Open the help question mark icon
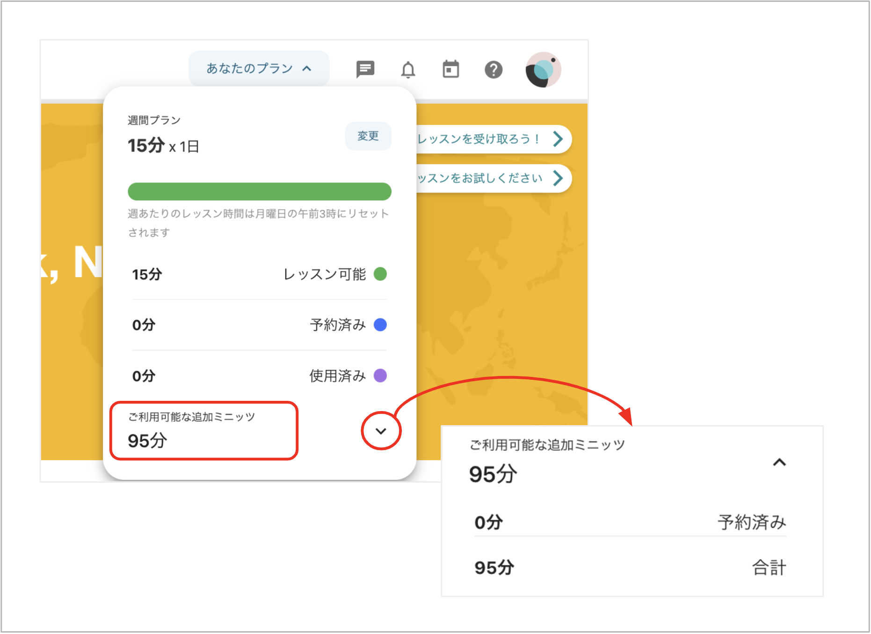The height and width of the screenshot is (634, 871). 494,70
